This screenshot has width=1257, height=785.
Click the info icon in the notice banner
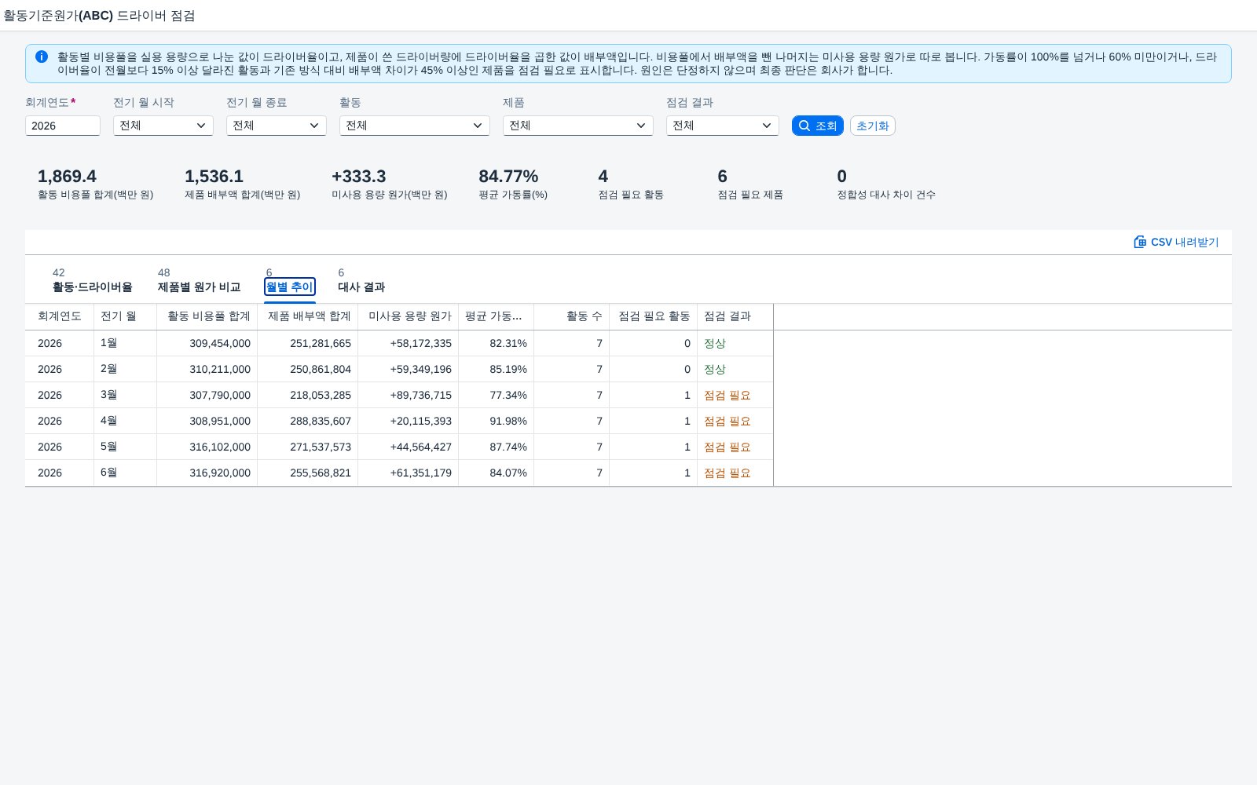tap(42, 57)
